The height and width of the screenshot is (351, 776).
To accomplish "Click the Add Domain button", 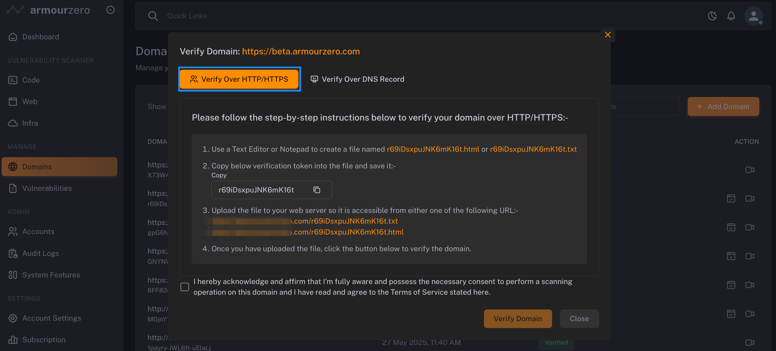I will click(723, 106).
